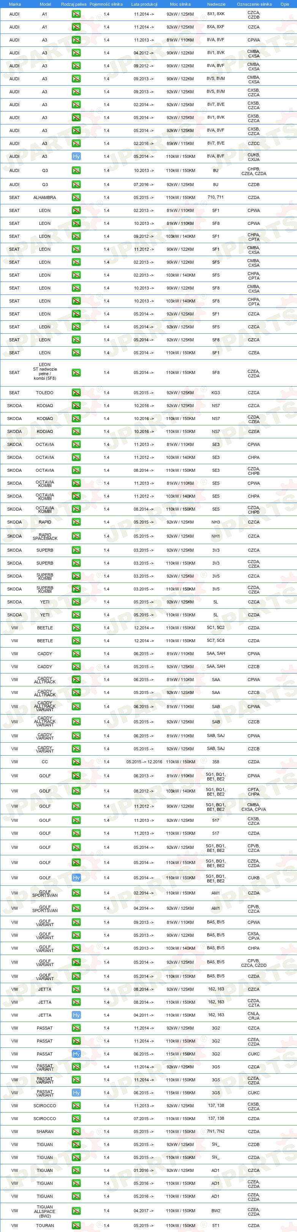The image size is (297, 1232).
Task: Click the 'CC' model cell
Action: (x=44, y=761)
